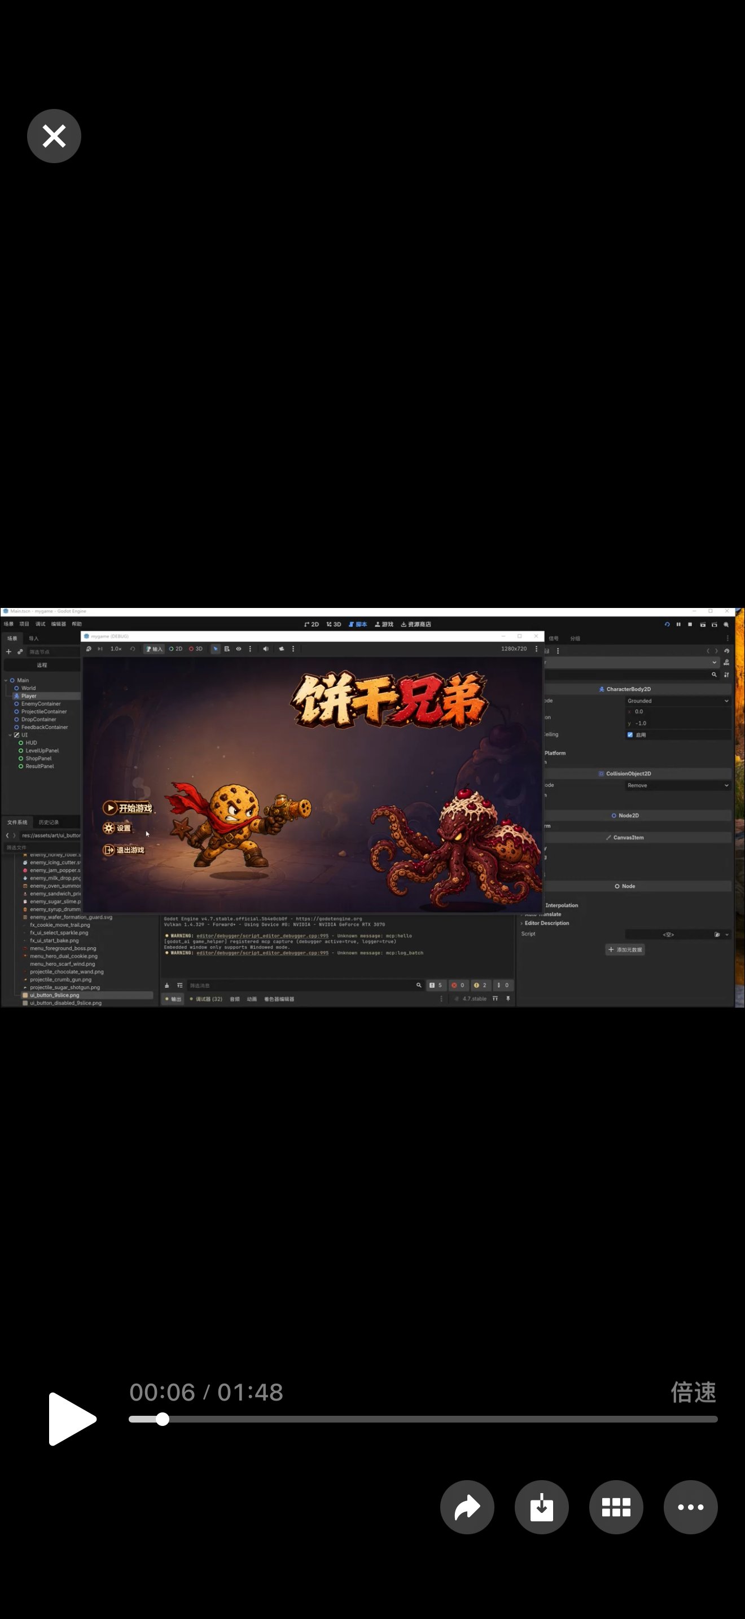Click the game view select-mode arrow tool
Image resolution: width=745 pixels, height=1619 pixels.
(216, 649)
